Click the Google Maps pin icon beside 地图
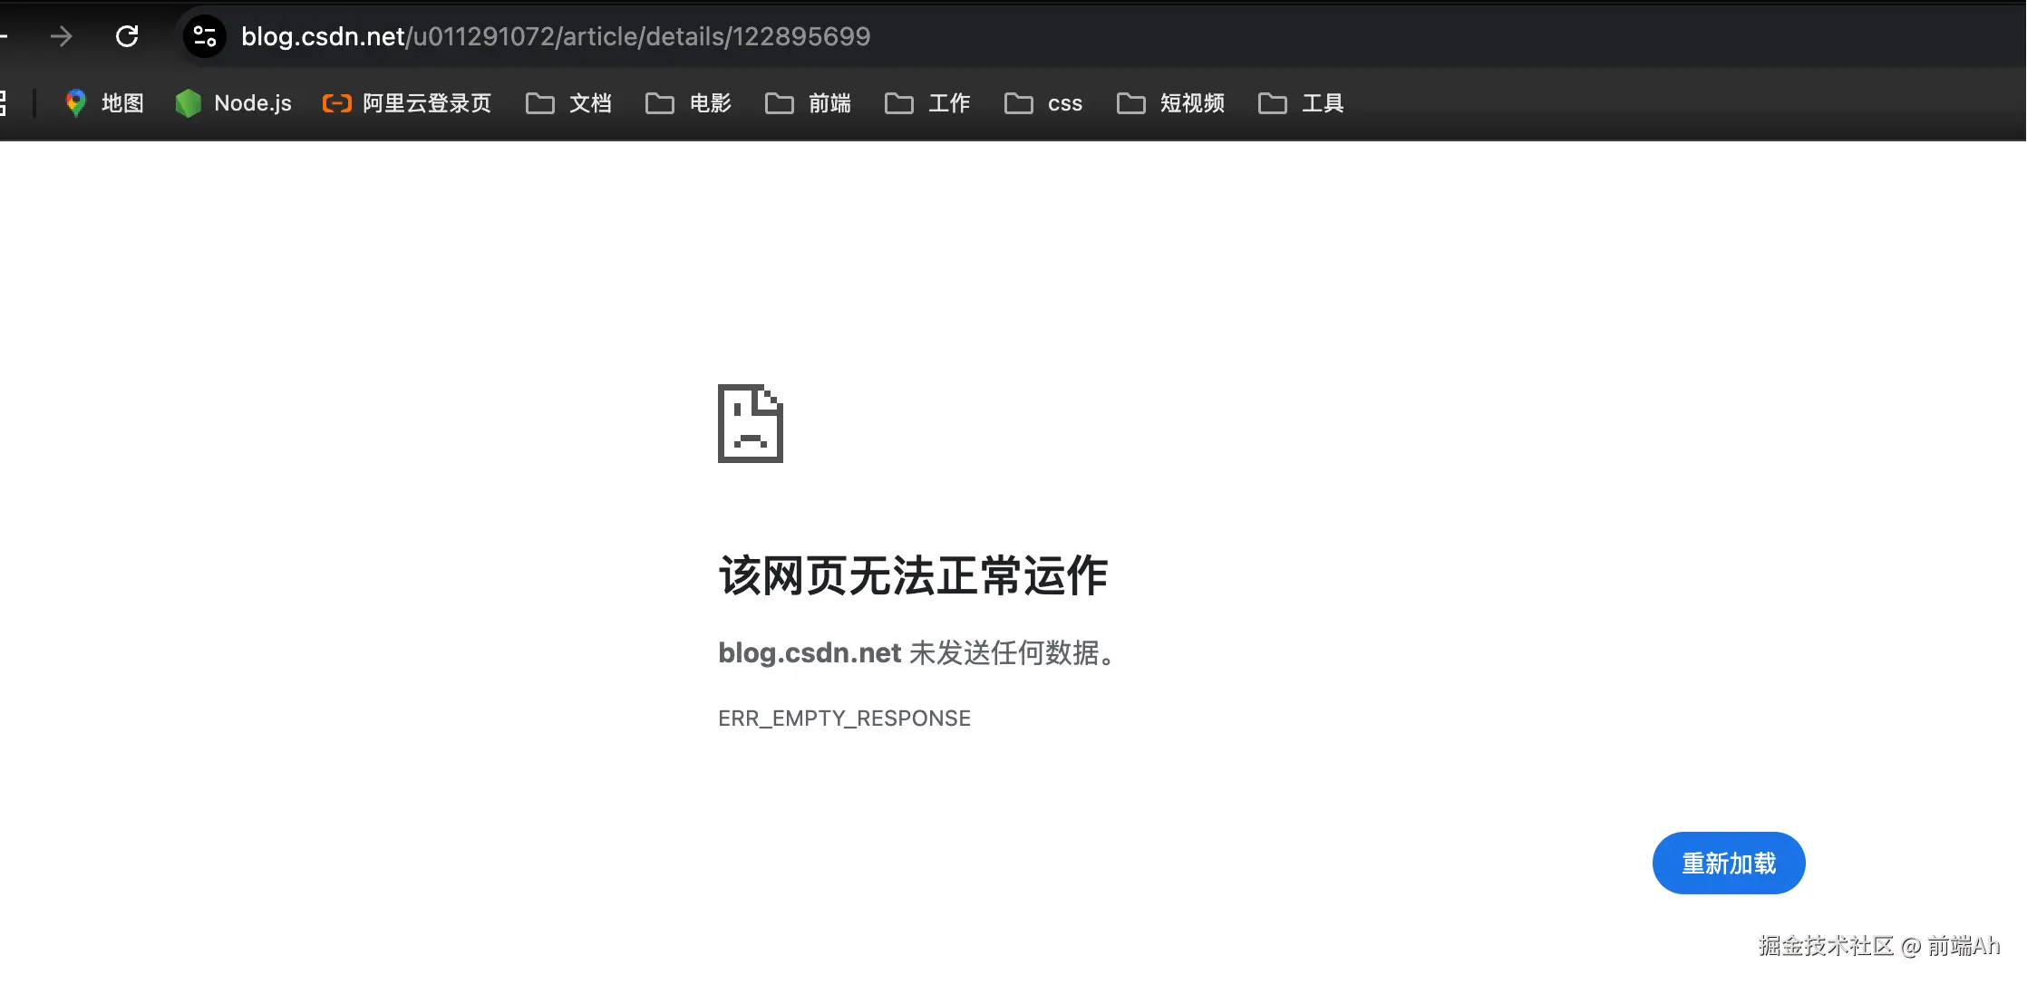This screenshot has height=984, width=2027. pyautogui.click(x=75, y=102)
